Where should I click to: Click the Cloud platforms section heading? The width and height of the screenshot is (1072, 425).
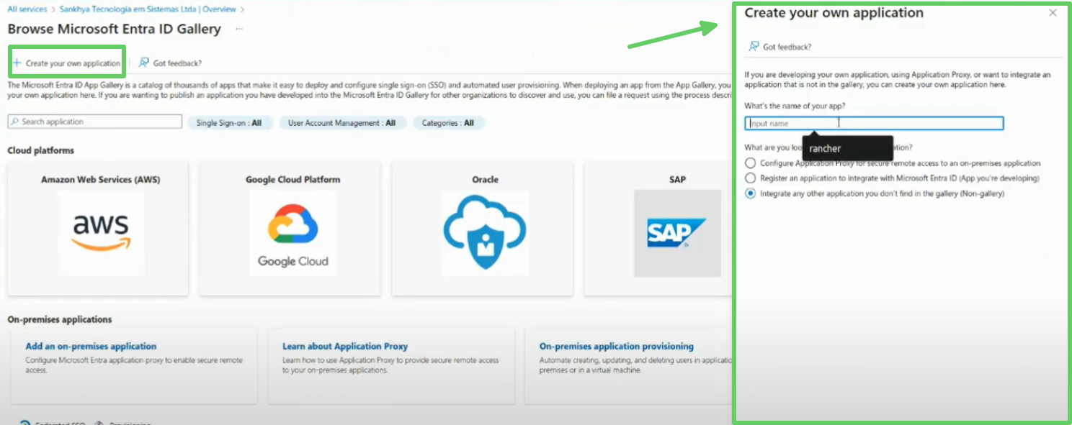pyautogui.click(x=41, y=150)
